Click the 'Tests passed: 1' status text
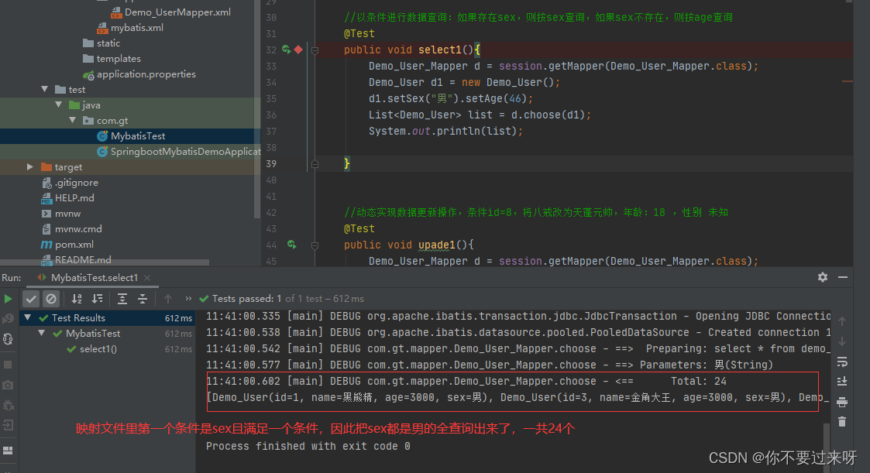 click(x=246, y=299)
